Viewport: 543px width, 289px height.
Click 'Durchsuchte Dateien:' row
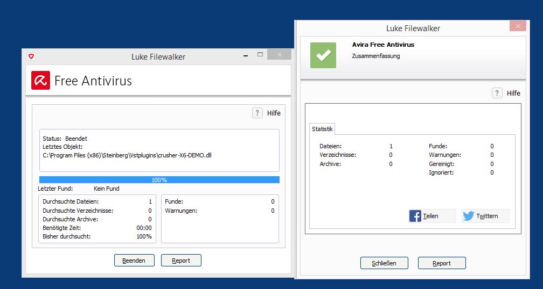98,201
